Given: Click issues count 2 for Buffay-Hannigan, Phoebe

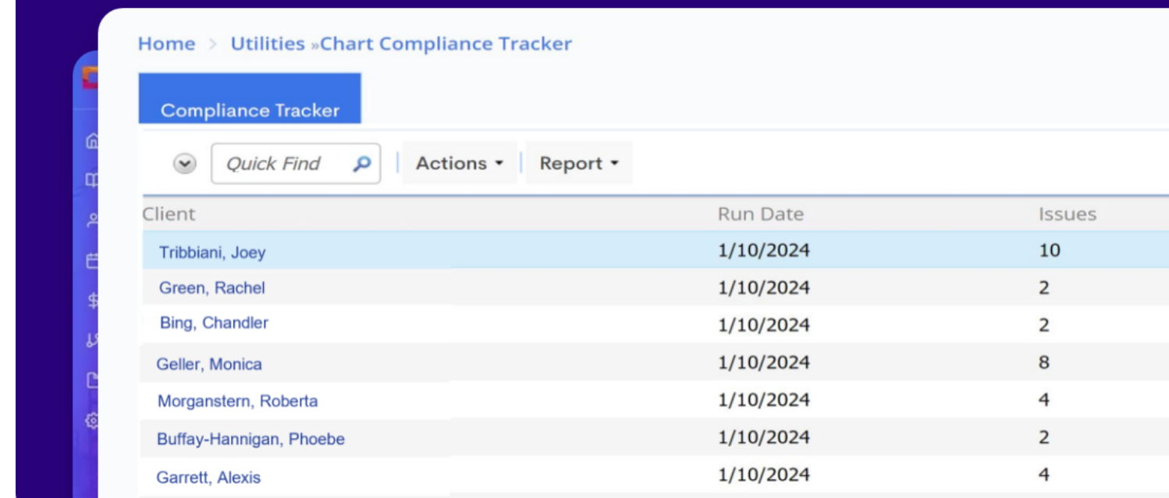Looking at the screenshot, I should 1044,437.
